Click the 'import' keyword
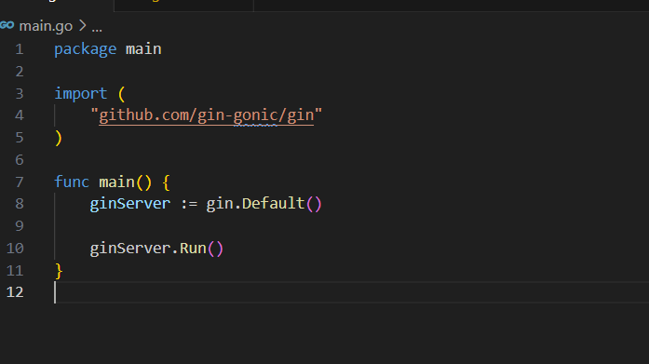 81,93
